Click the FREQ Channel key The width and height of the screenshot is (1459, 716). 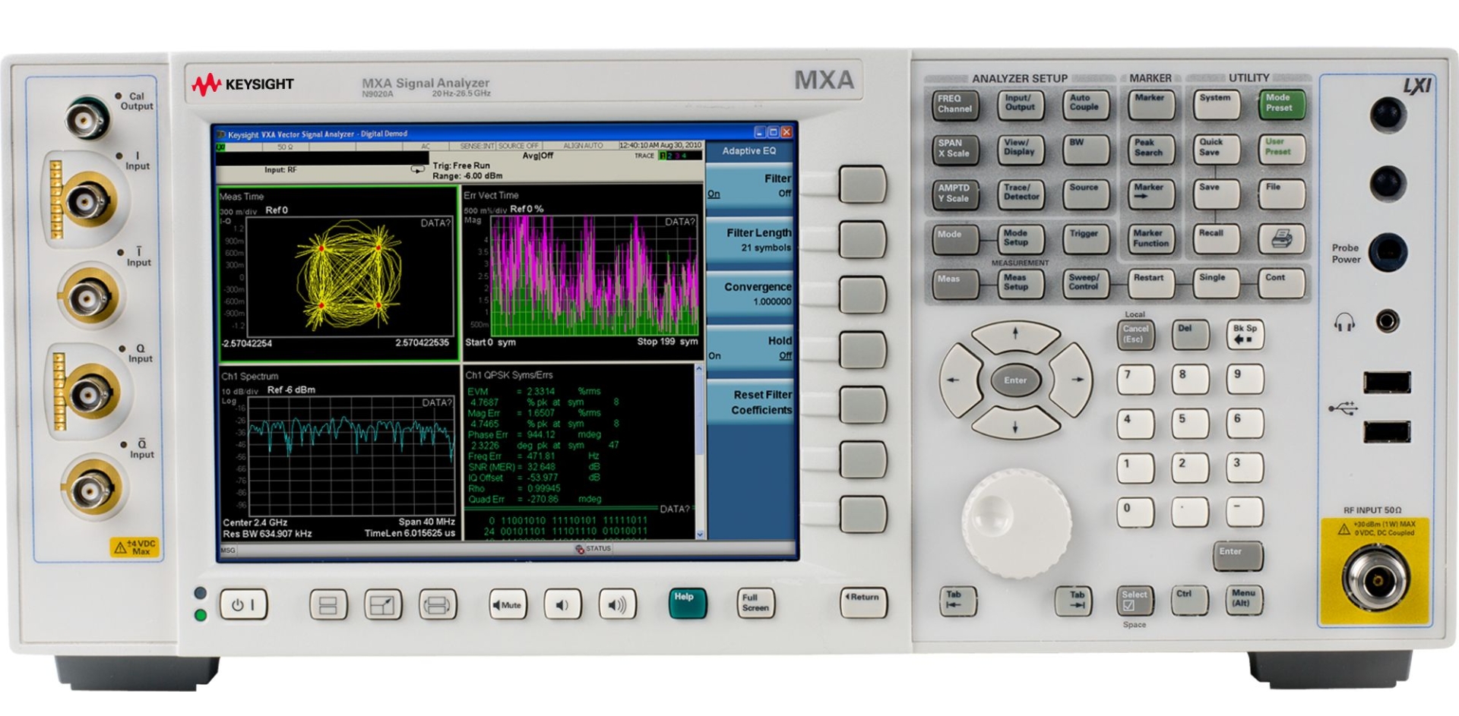(955, 106)
